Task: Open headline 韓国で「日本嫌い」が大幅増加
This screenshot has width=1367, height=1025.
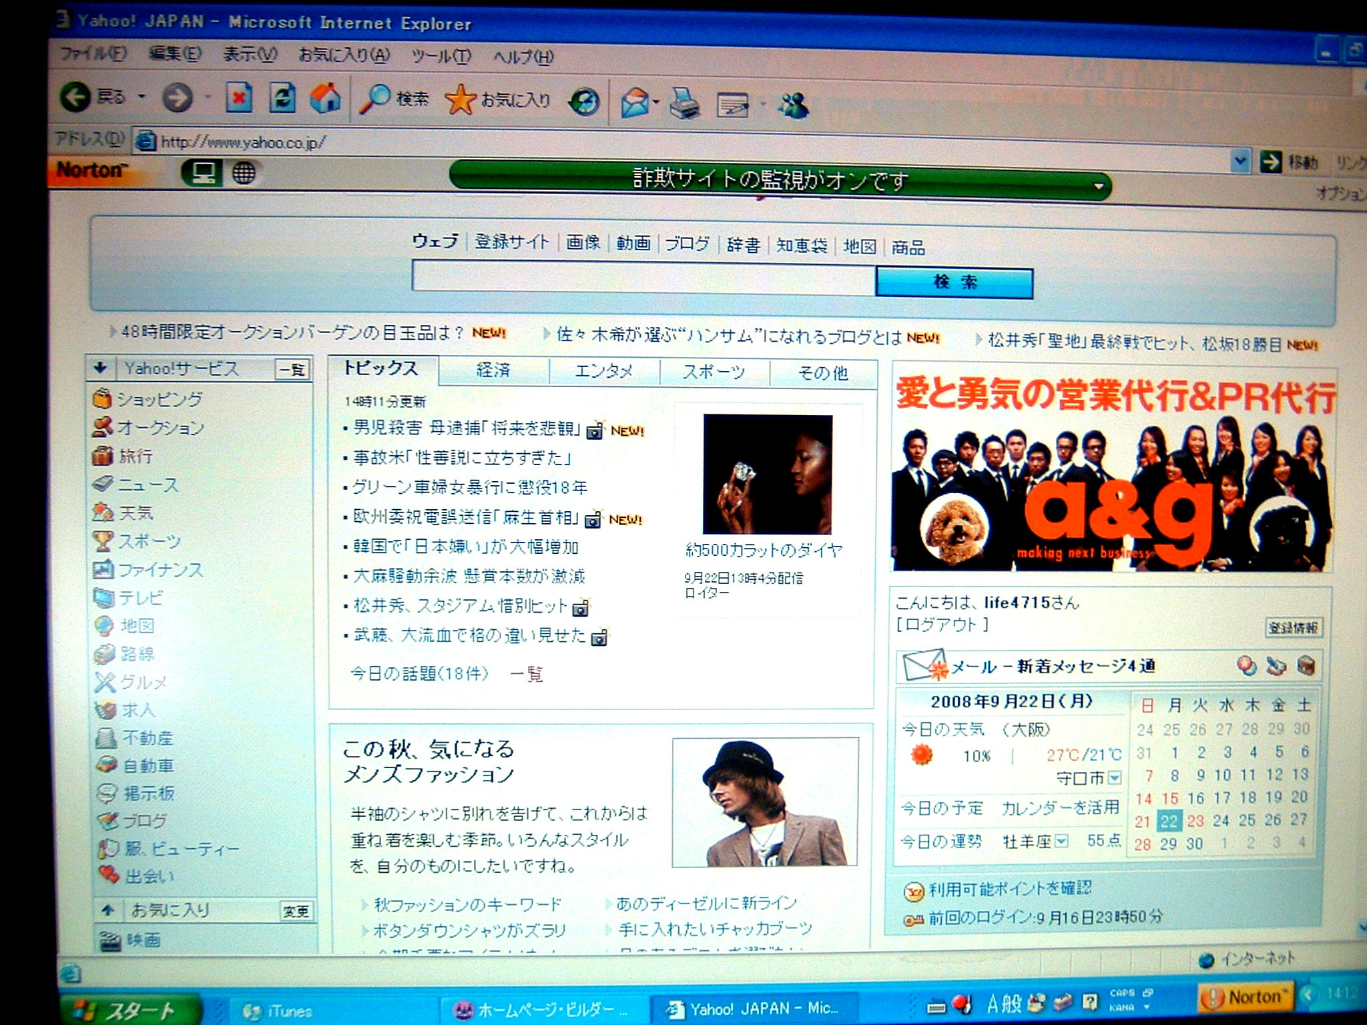Action: point(465,547)
